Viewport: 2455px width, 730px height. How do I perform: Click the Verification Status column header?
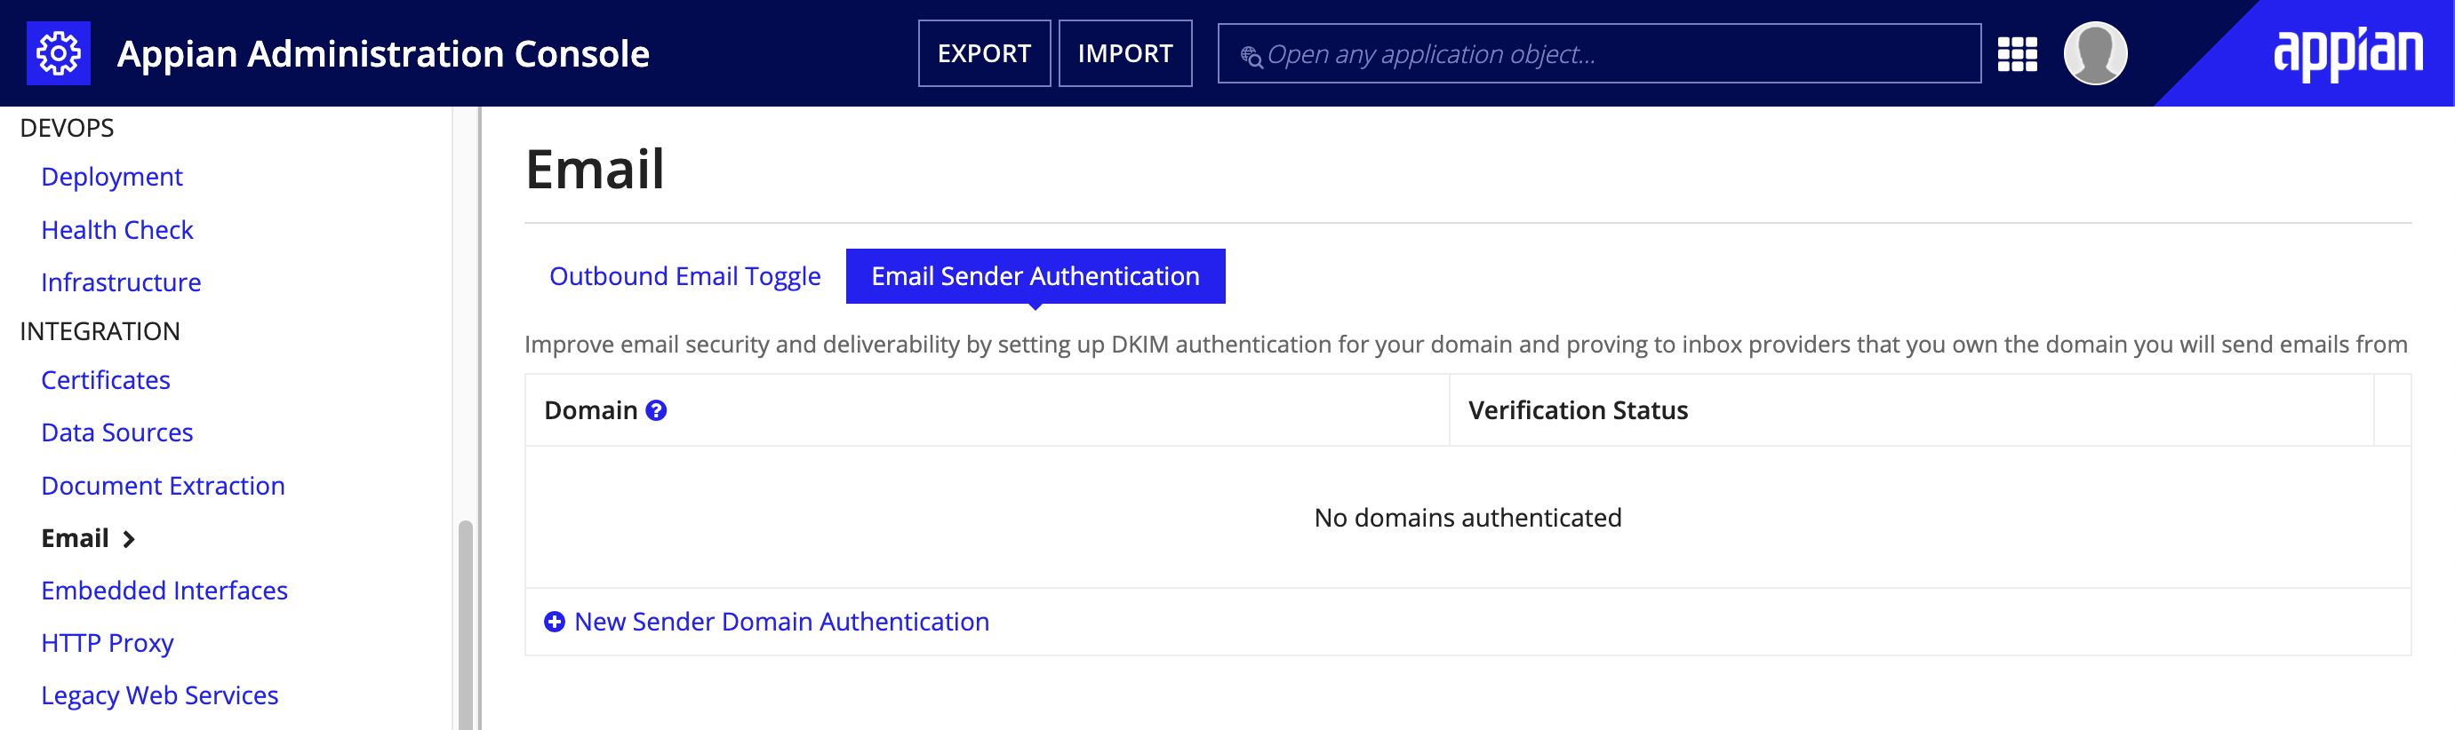1577,410
